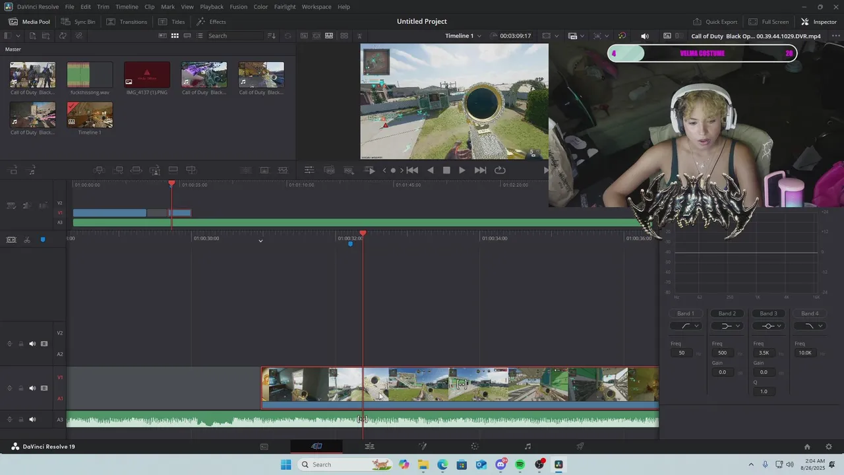Screen dimensions: 844x475
Task: Open the timeline resolution dropdown
Action: tap(576, 36)
